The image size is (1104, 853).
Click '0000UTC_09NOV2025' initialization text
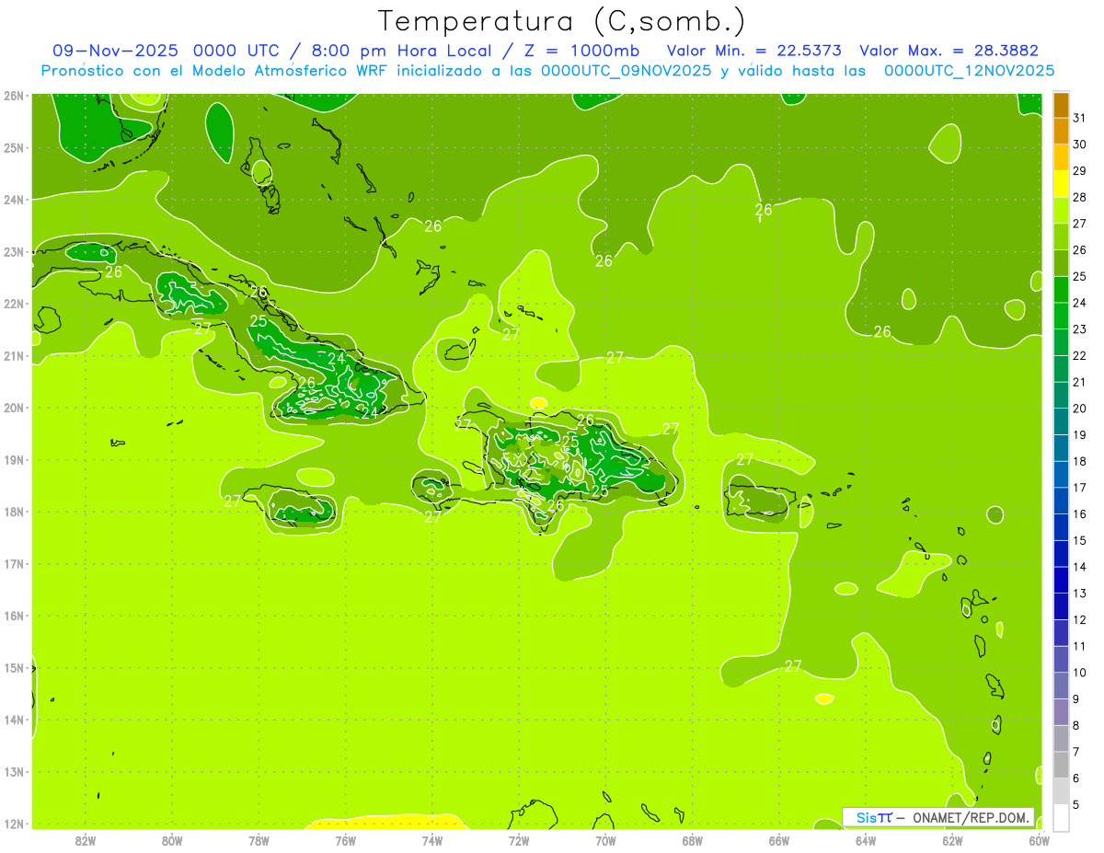pyautogui.click(x=626, y=71)
